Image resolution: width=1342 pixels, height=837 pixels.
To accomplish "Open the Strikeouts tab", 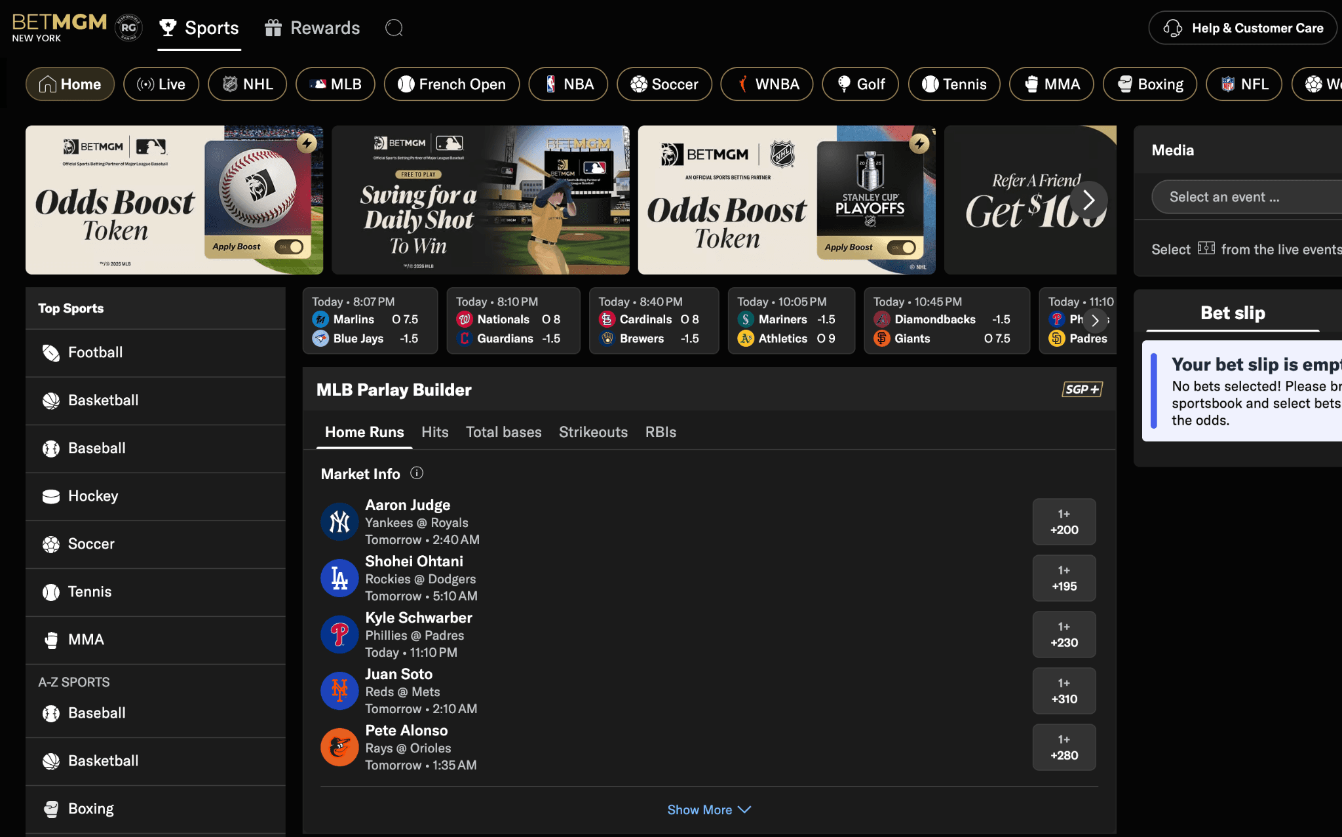I will pos(593,432).
